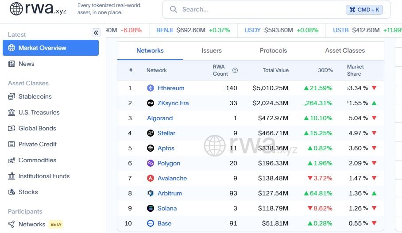Open the Base network link
This screenshot has height=233, width=402.
point(164,223)
